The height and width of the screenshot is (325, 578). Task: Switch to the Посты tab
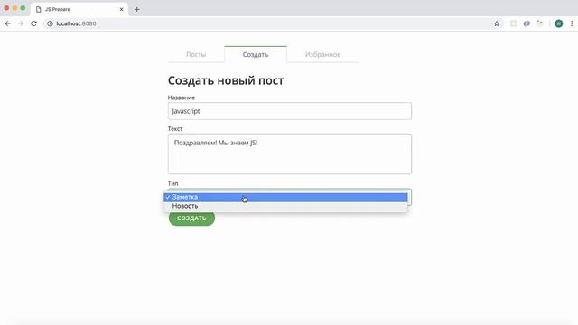tap(196, 54)
